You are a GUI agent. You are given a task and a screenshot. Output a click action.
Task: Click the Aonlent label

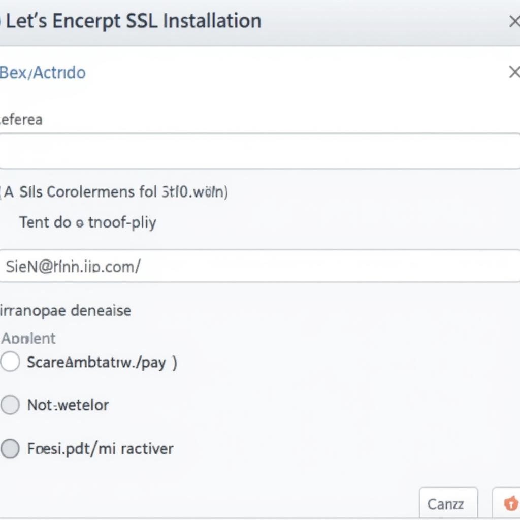pos(28,339)
